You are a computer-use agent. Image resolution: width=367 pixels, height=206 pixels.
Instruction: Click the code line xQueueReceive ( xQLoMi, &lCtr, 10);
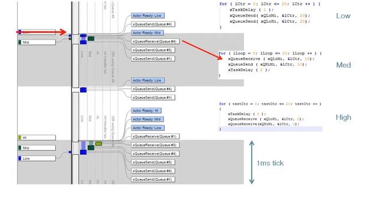point(271,59)
